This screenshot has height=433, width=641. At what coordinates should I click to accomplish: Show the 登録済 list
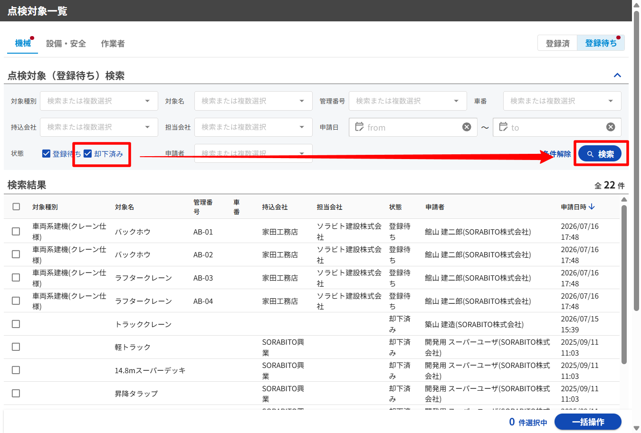click(557, 43)
